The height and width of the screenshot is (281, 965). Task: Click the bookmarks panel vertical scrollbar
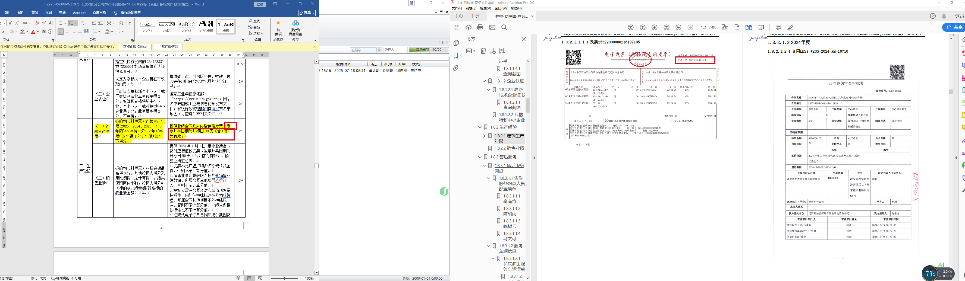pos(527,106)
